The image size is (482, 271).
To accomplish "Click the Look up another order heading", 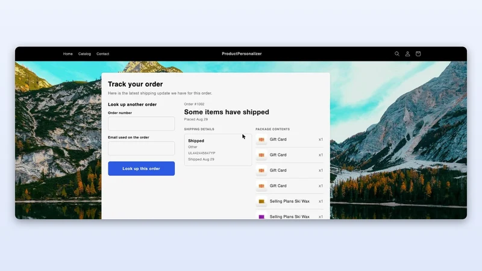I will point(132,104).
